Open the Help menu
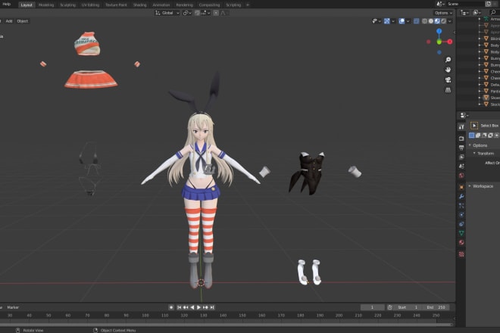Viewport: 500px width, 333px height. pos(6,4)
